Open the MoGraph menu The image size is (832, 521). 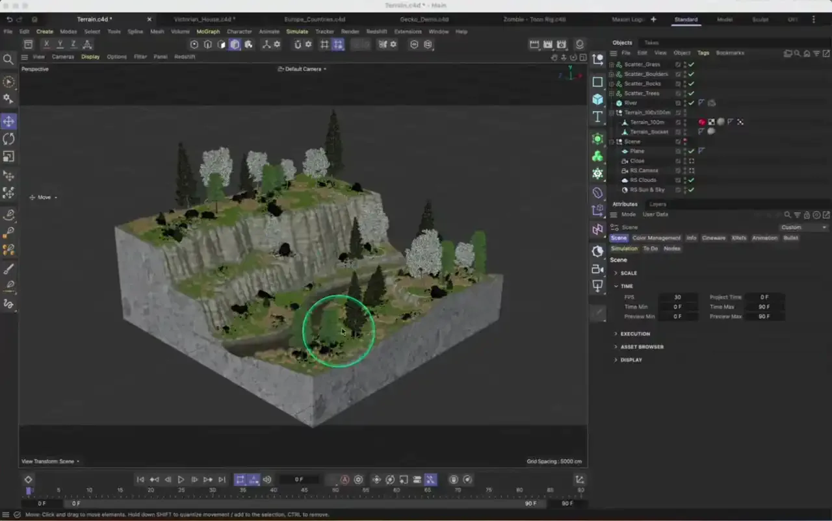coord(208,31)
